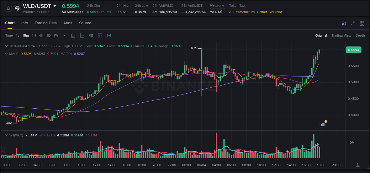The width and height of the screenshot is (370, 173).
Task: Click the AI token tag
Action: click(231, 12)
